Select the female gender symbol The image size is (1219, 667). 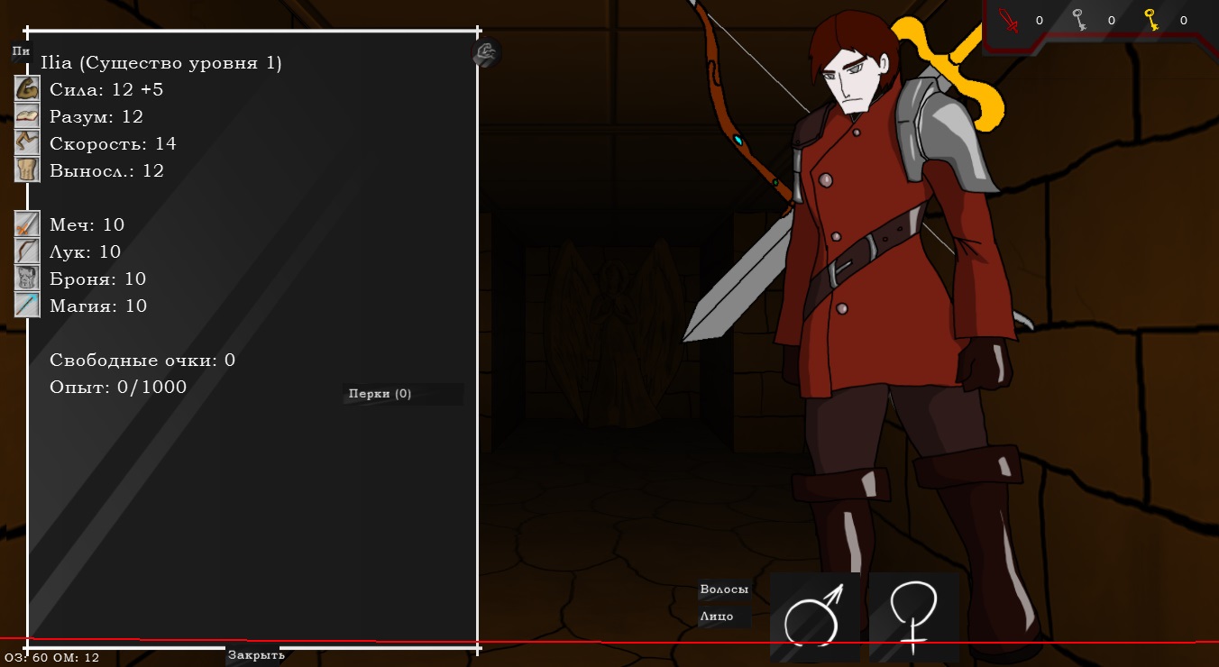tap(914, 617)
